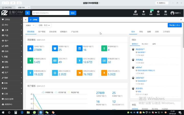Toggle 成交客户数 series in chart legend
Image resolution: width=184 pixels, height=115 pixels.
coord(60,92)
